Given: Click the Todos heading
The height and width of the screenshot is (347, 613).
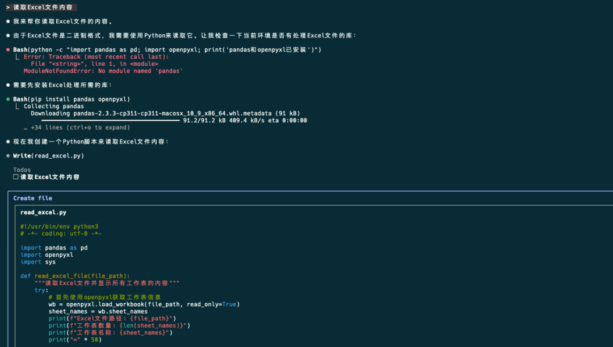Looking at the screenshot, I should [22, 170].
